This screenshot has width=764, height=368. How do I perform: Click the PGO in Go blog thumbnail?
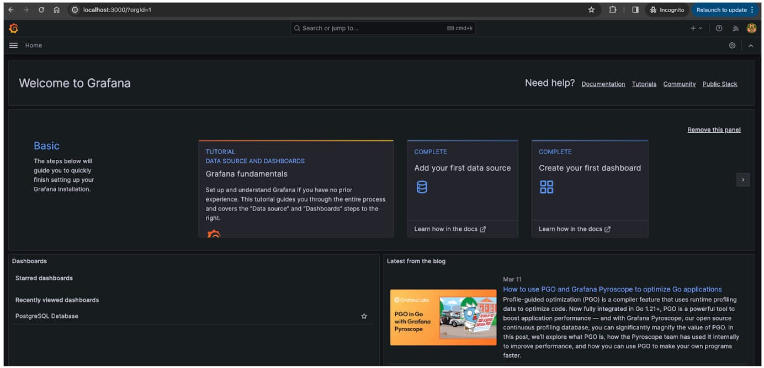[443, 317]
